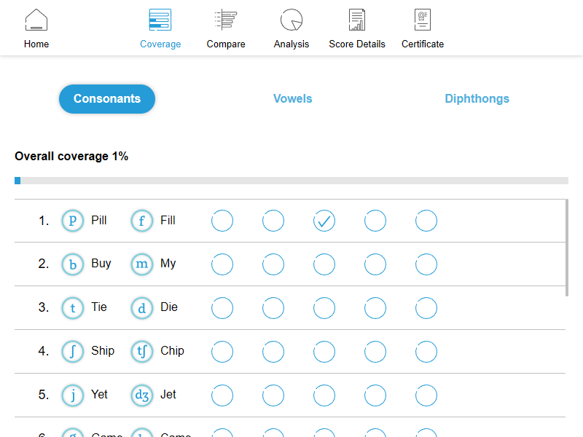
Task: Select the Coverage view icon
Action: pos(160,20)
